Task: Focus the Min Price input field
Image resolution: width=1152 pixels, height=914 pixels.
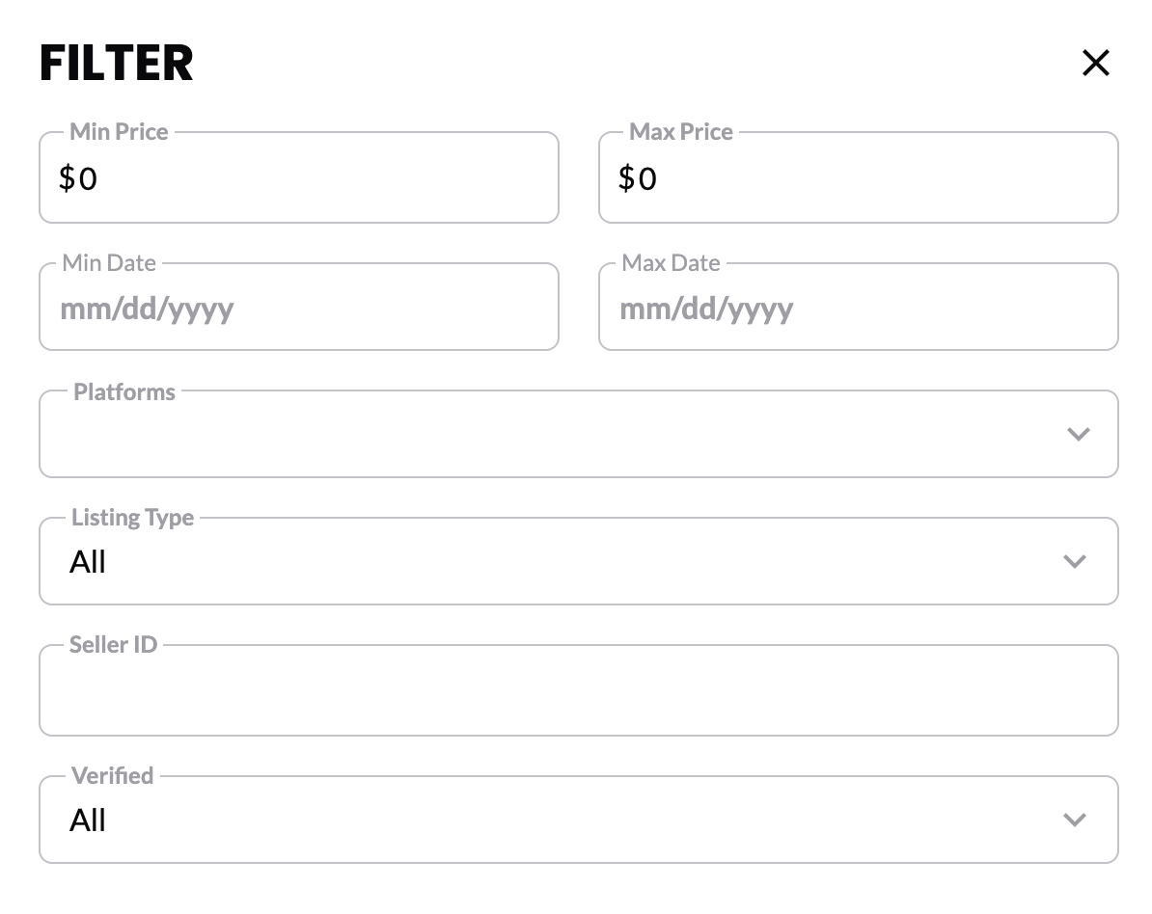Action: (299, 177)
